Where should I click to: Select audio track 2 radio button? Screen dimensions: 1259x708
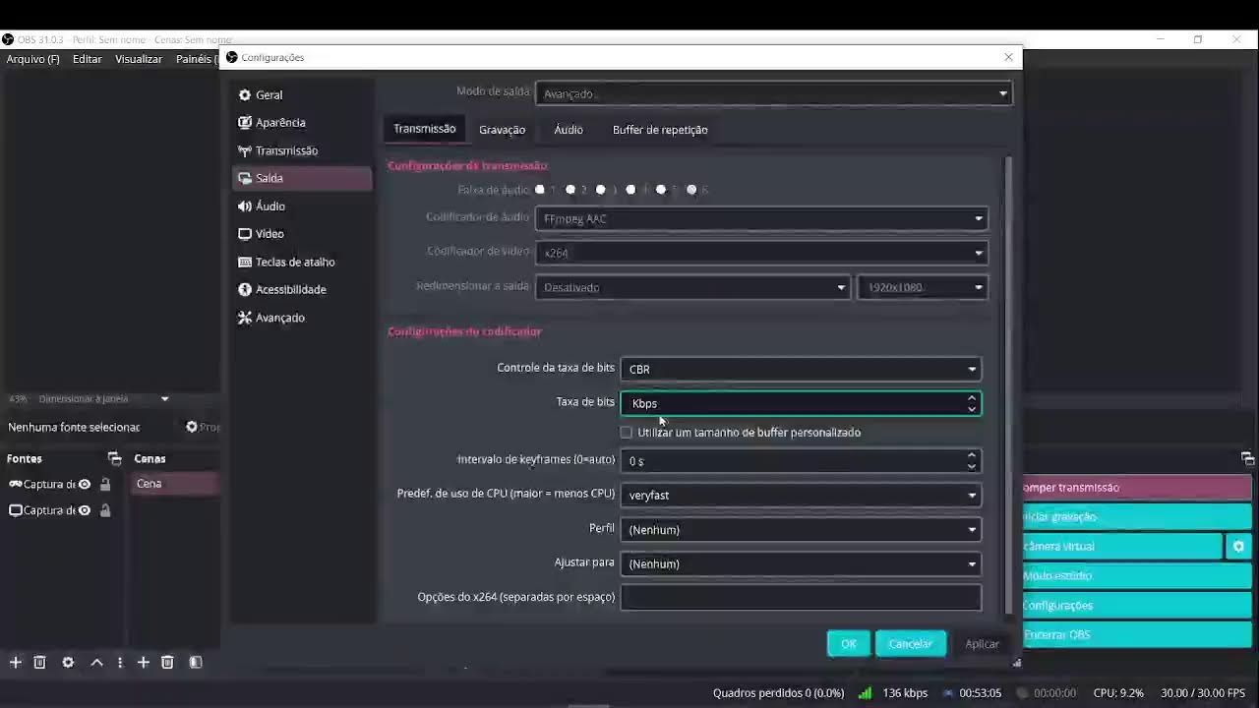click(x=570, y=190)
